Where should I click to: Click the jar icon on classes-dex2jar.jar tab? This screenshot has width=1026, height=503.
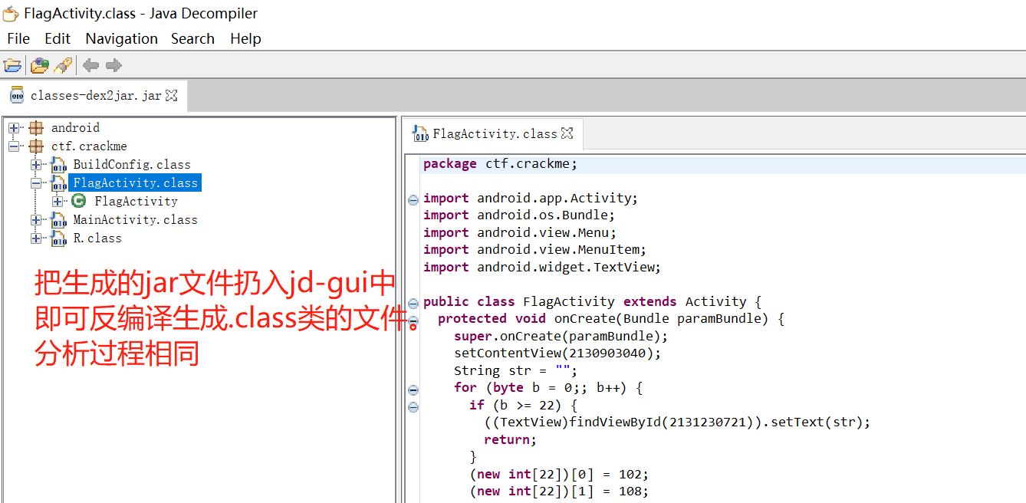pos(17,95)
